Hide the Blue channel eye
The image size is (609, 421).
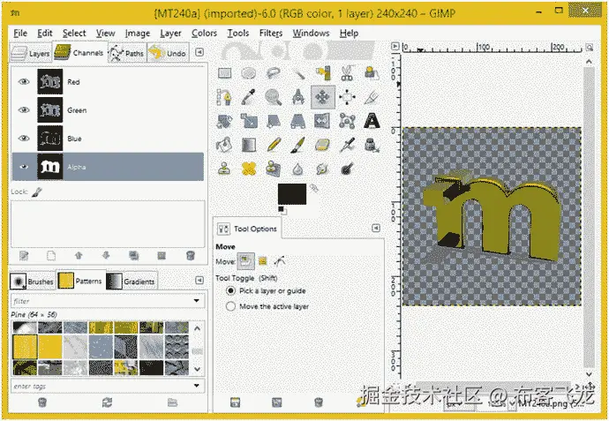click(x=24, y=139)
